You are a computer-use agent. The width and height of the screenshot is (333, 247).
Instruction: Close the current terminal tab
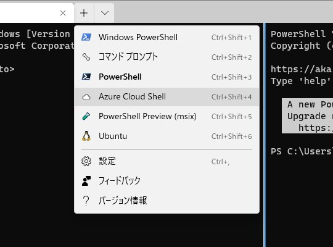click(x=63, y=13)
